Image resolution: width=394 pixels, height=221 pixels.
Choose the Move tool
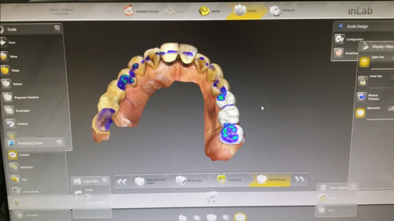9,56
